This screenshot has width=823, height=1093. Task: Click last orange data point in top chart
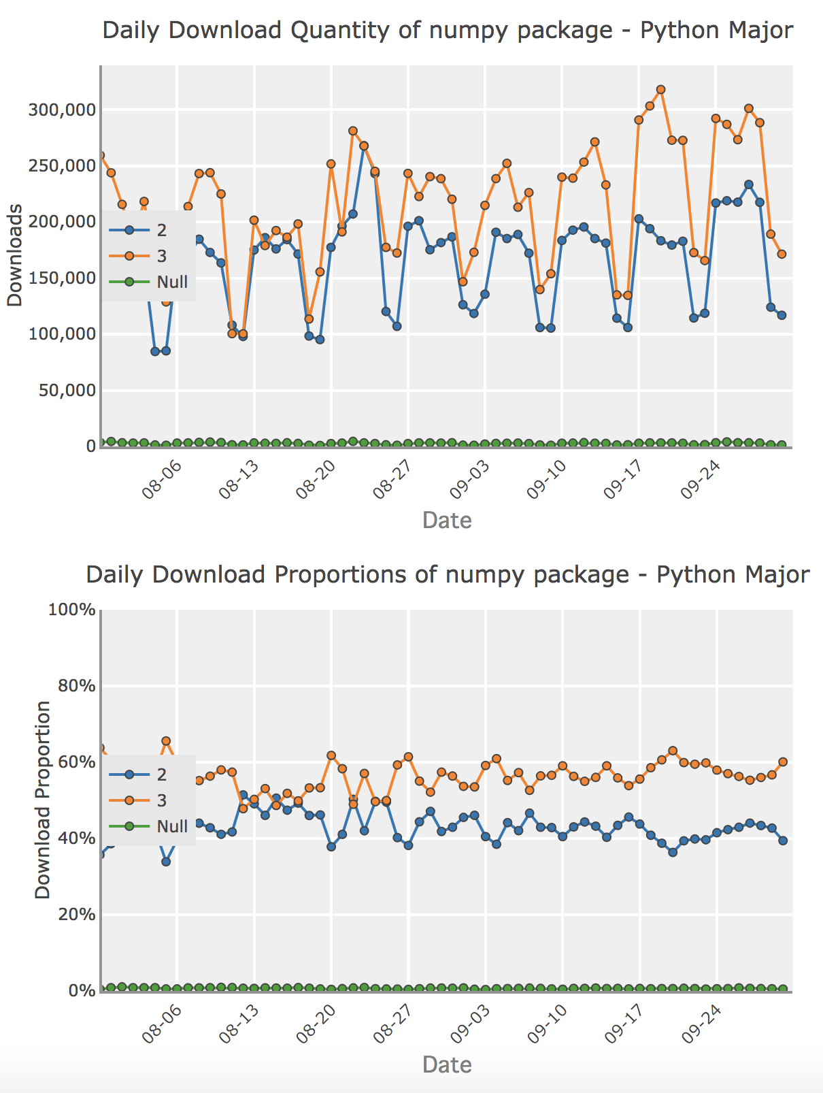(x=782, y=254)
